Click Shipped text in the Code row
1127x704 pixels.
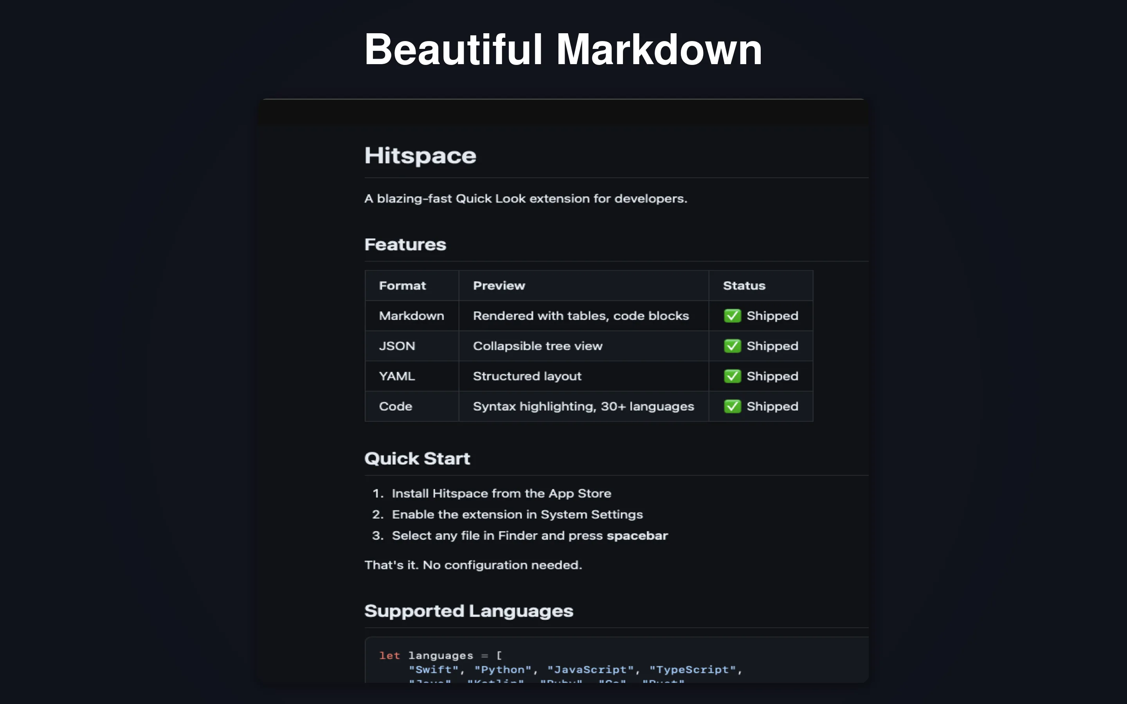click(x=772, y=406)
